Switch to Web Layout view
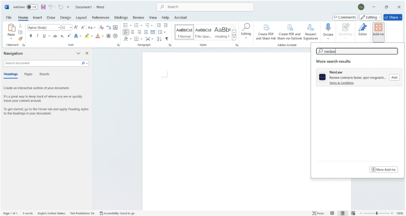Screen dimensions: 406x216 click(x=353, y=213)
